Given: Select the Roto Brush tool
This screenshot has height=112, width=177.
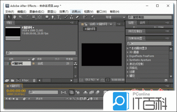Looking at the screenshot, I should (85, 17).
